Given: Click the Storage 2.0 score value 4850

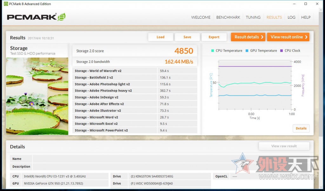Looking at the screenshot, I should point(184,51).
